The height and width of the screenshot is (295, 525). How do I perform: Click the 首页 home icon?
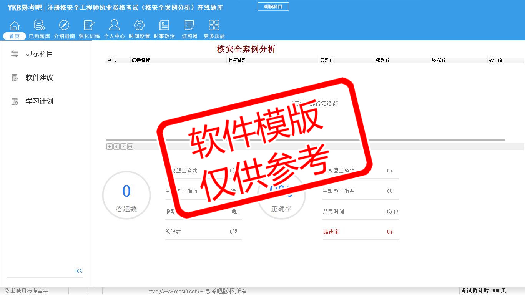[15, 26]
